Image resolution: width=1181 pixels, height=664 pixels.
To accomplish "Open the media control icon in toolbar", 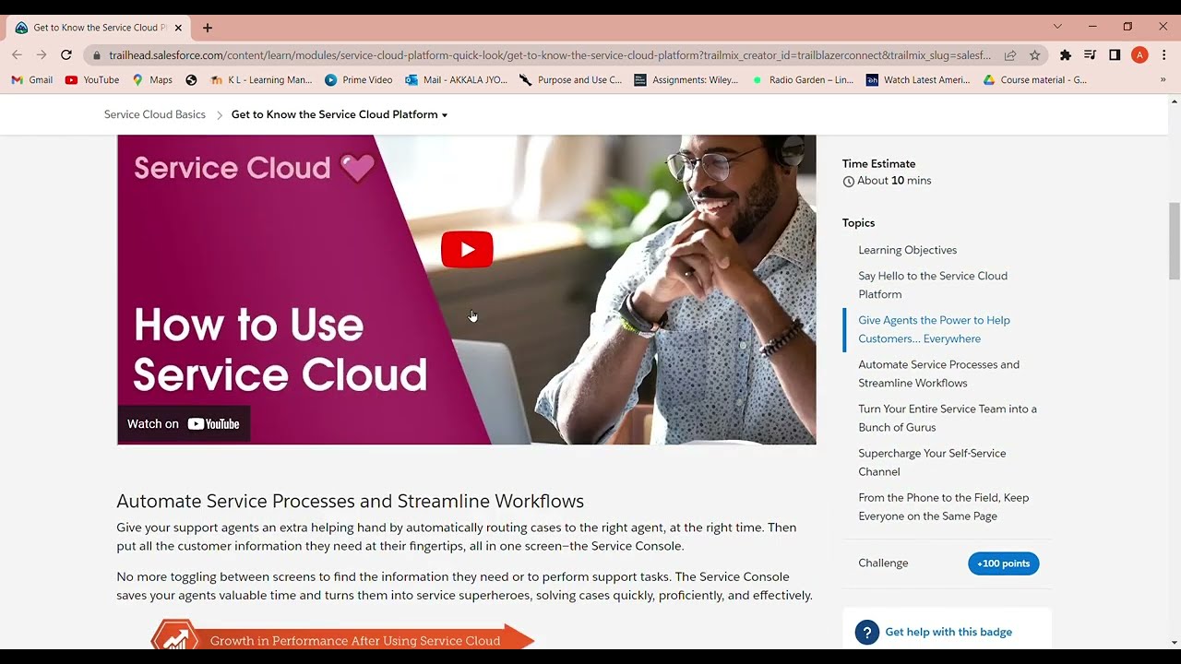I will (1091, 55).
